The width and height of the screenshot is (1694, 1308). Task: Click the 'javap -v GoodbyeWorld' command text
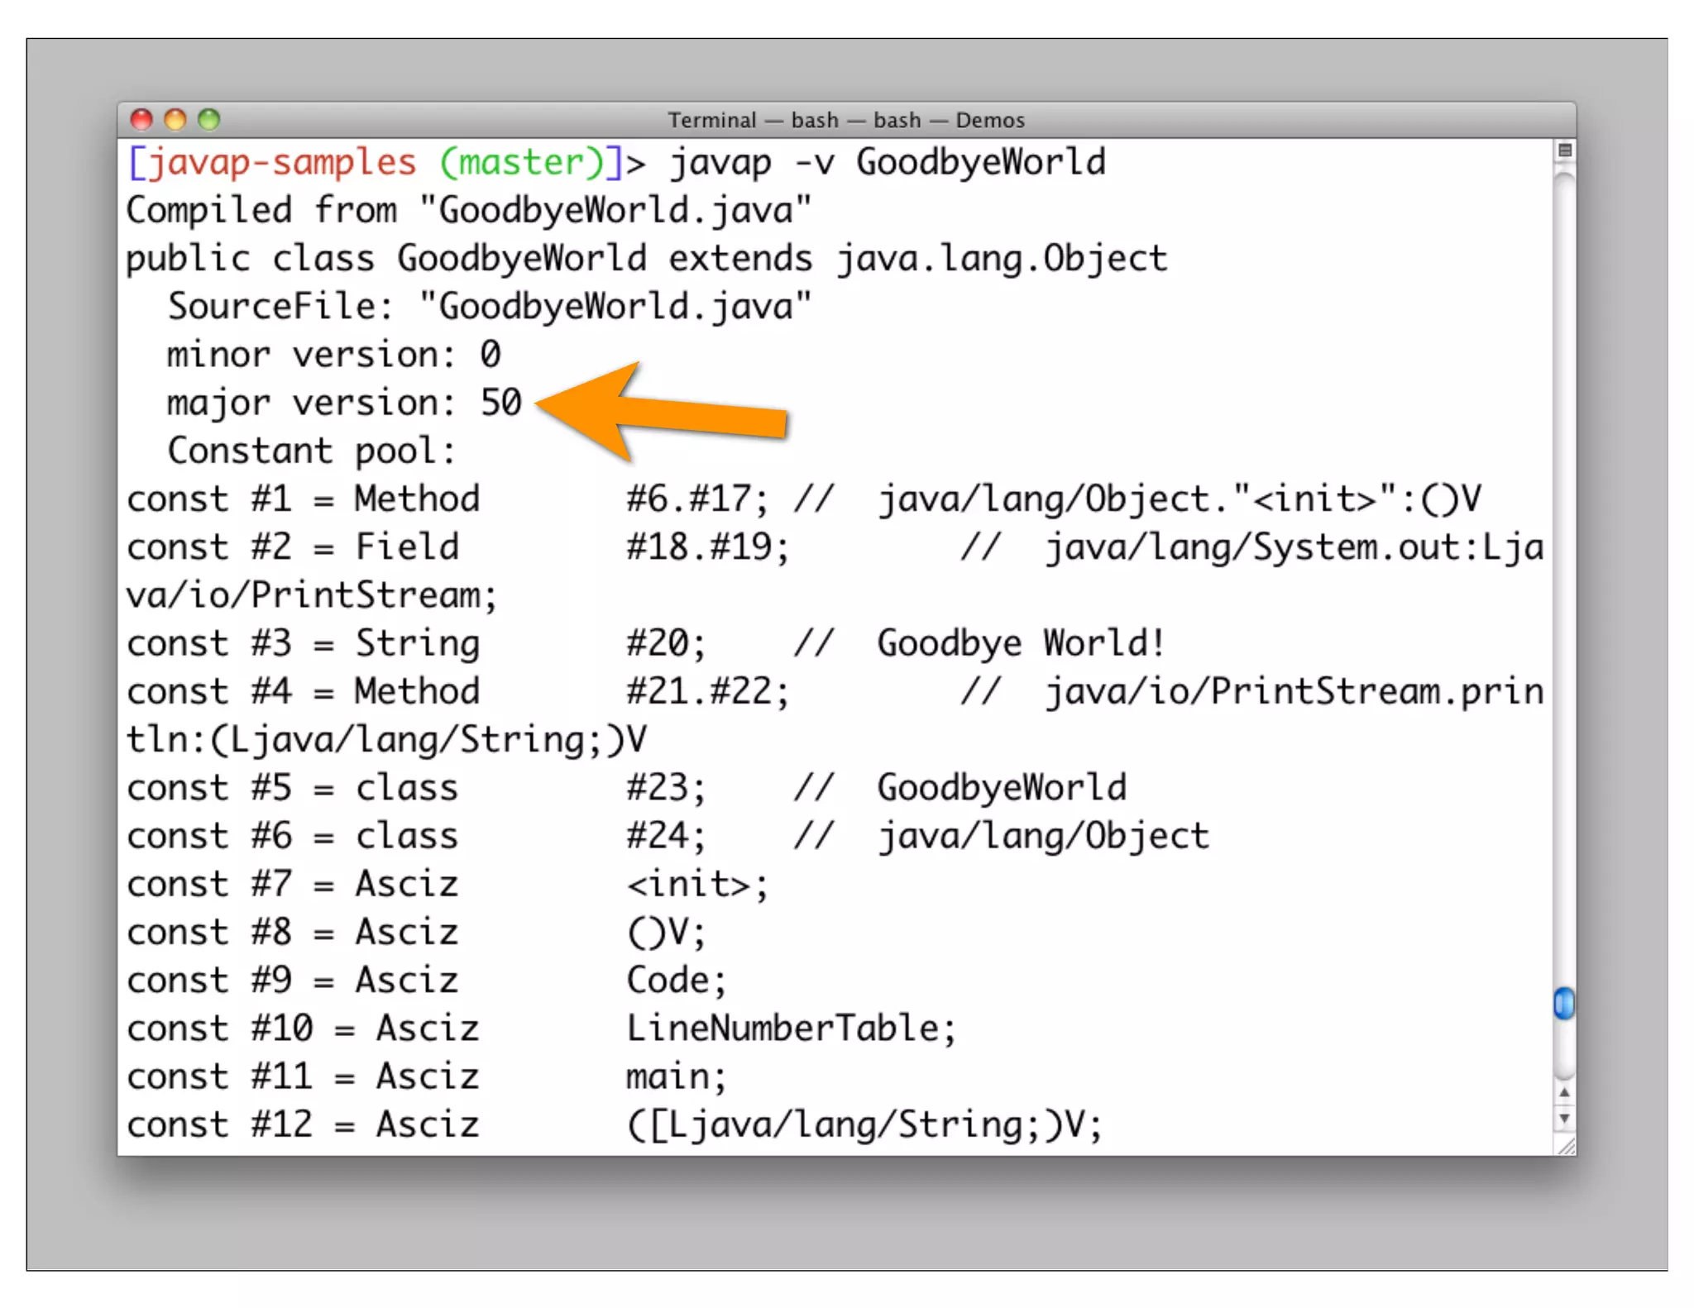pos(887,163)
